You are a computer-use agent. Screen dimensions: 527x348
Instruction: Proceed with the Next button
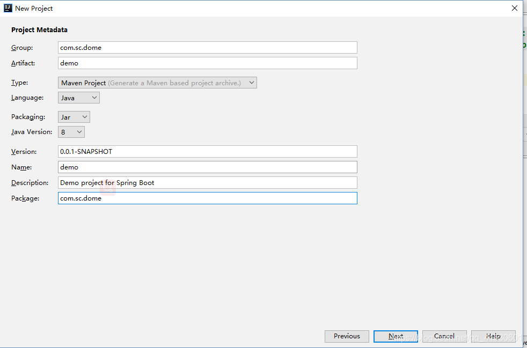tap(396, 336)
